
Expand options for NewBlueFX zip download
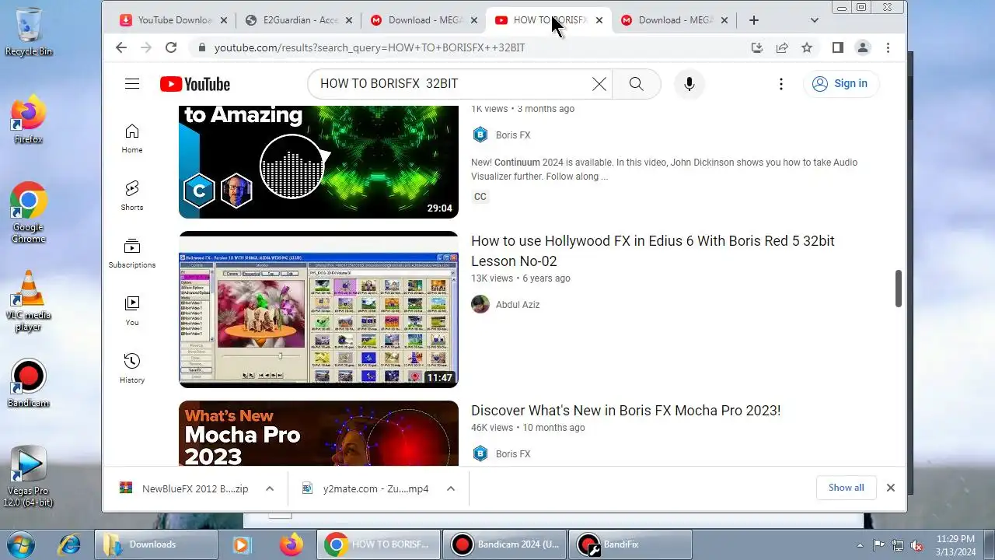270,488
